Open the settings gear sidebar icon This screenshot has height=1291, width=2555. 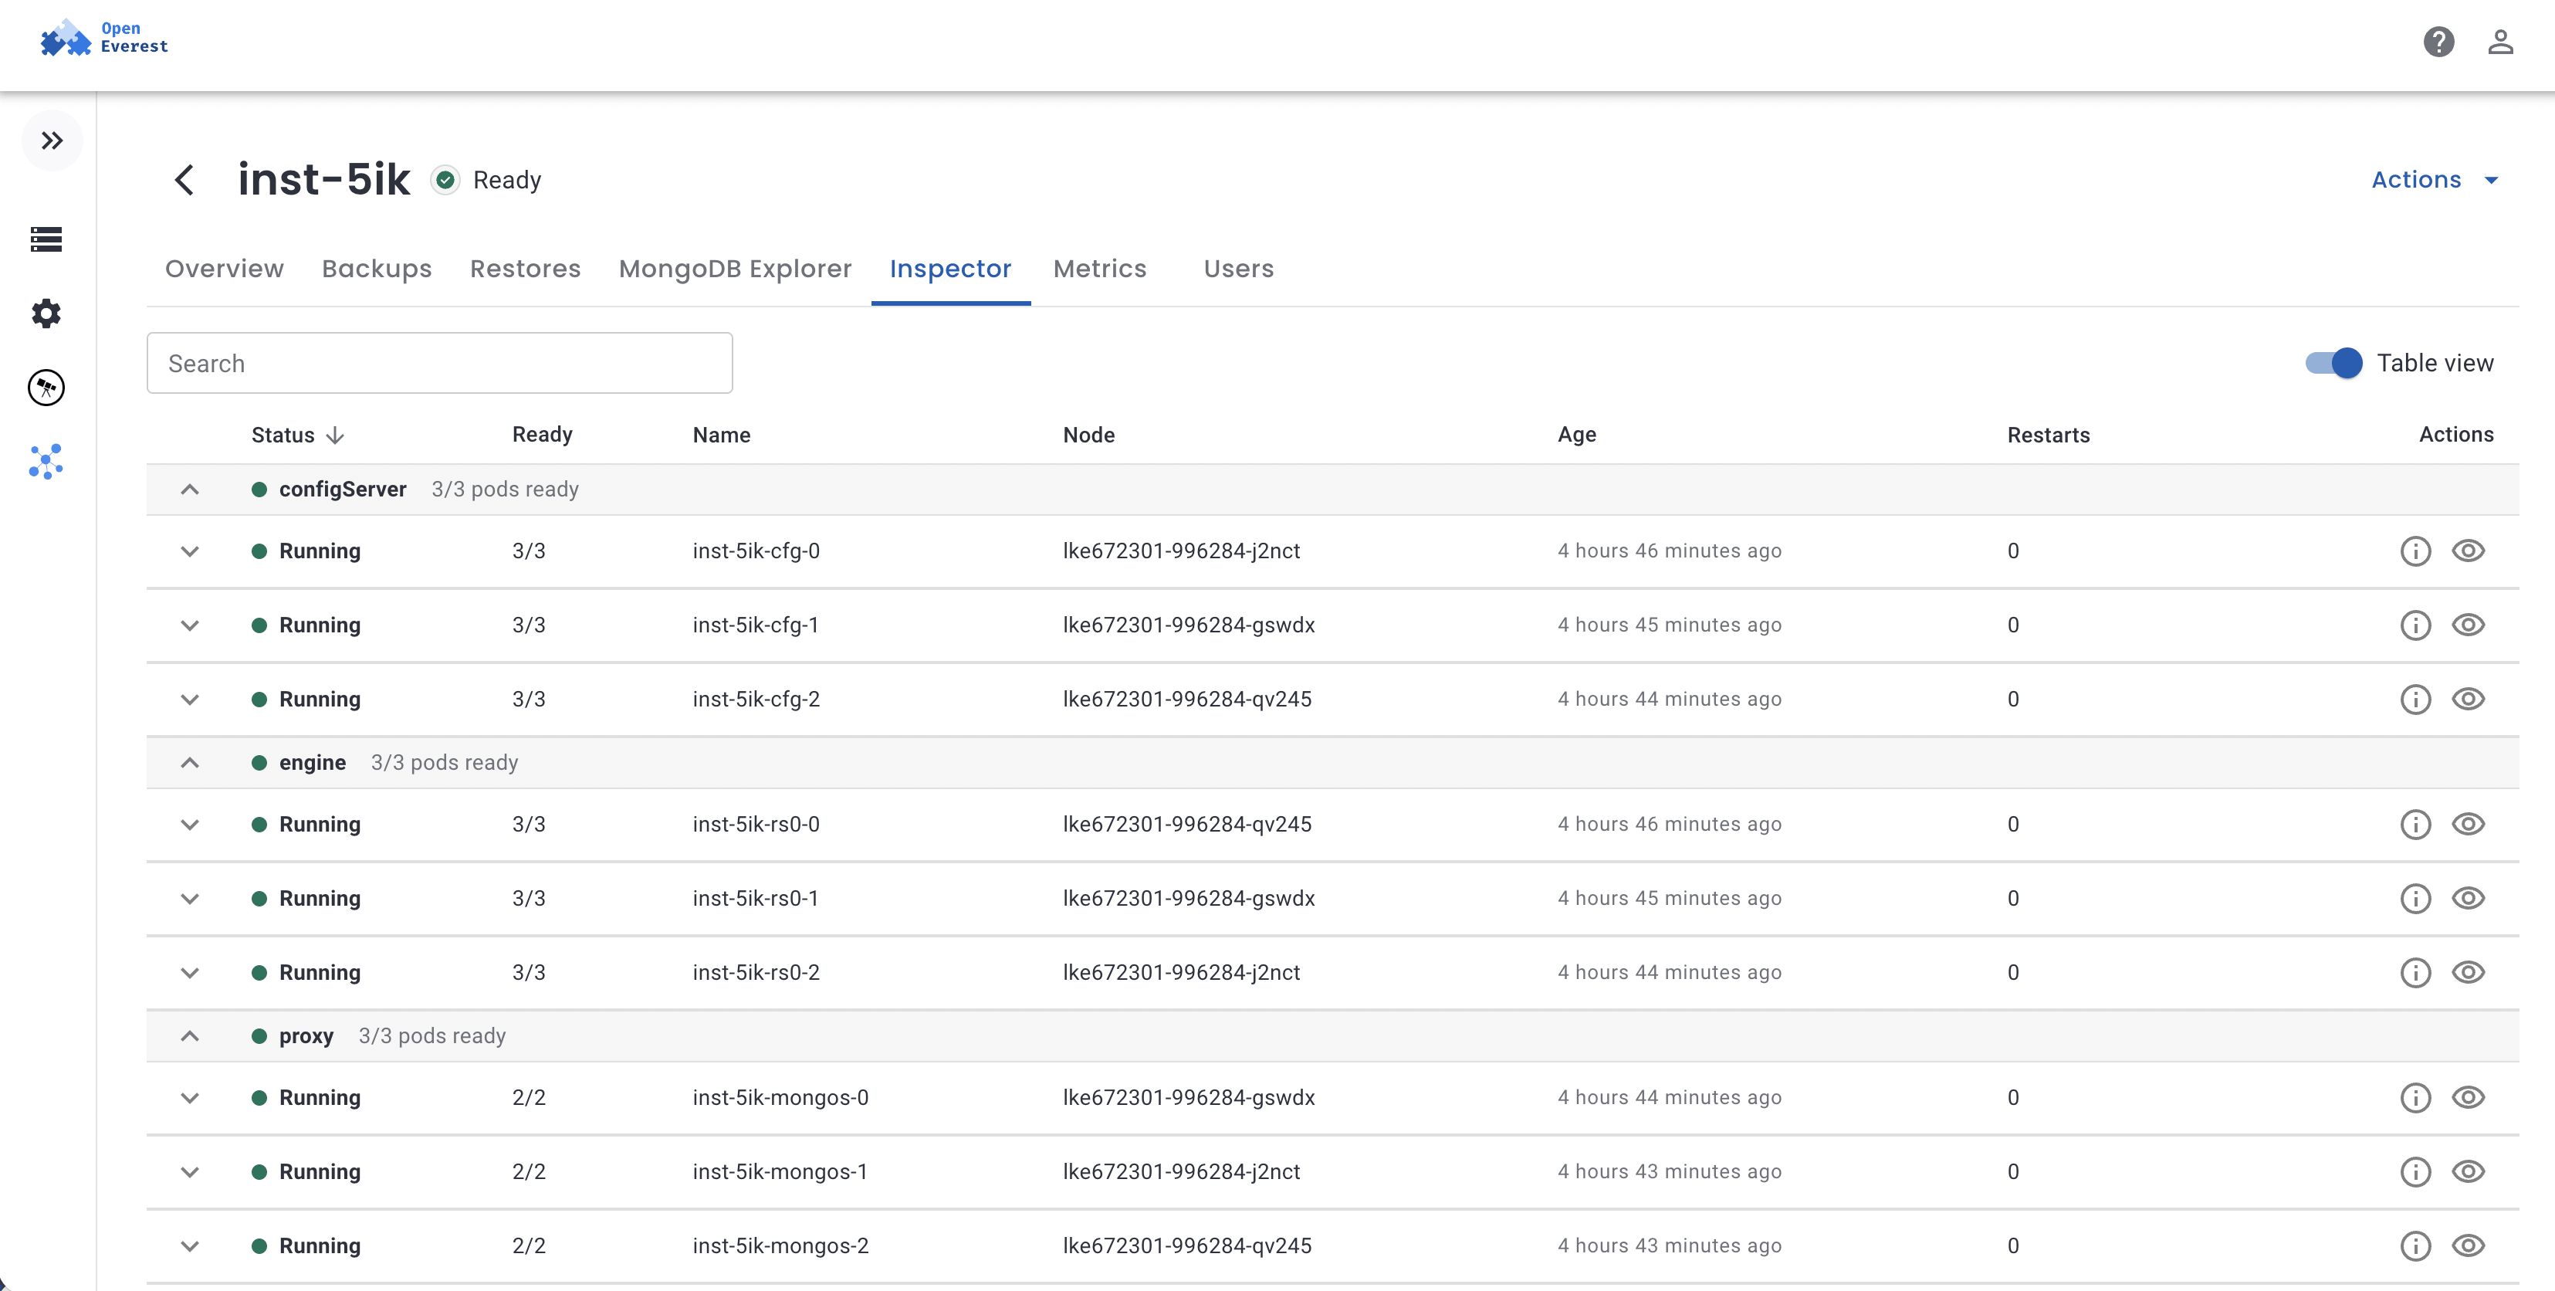pyautogui.click(x=46, y=313)
